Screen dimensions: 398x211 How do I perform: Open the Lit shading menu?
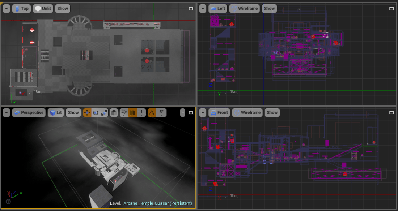pyautogui.click(x=55, y=112)
